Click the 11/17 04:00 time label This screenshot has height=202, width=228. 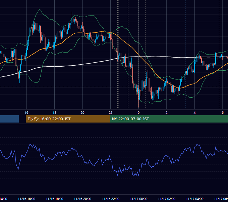(195, 199)
